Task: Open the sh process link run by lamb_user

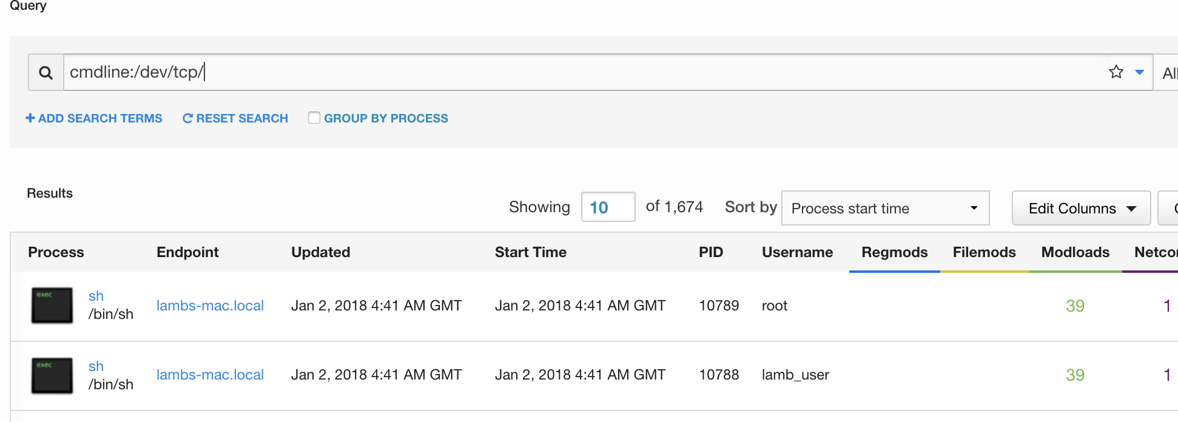Action: point(96,366)
